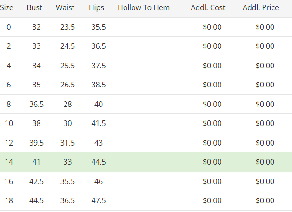Select the size 16 row

tap(146, 181)
